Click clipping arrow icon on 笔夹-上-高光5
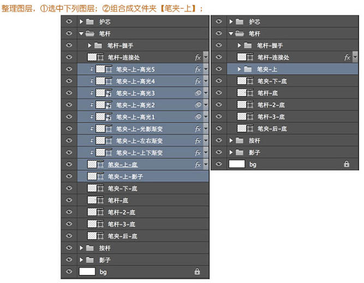 tap(92, 69)
